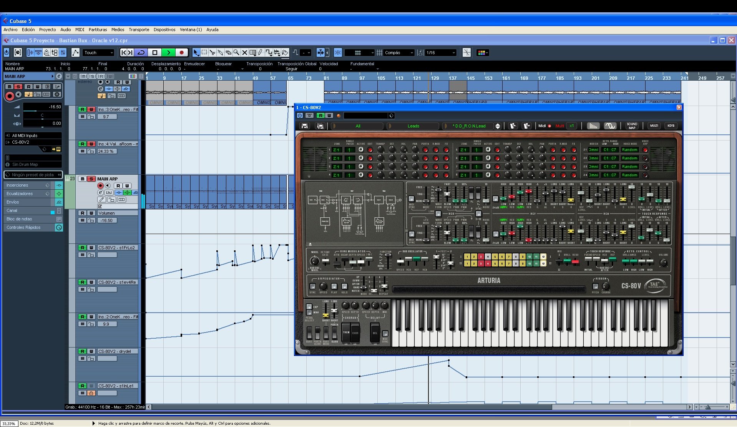Open the Sin Drum Map selector
The image size is (737, 427).
33,164
